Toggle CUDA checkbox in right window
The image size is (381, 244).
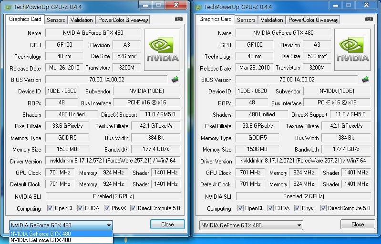coord(270,208)
